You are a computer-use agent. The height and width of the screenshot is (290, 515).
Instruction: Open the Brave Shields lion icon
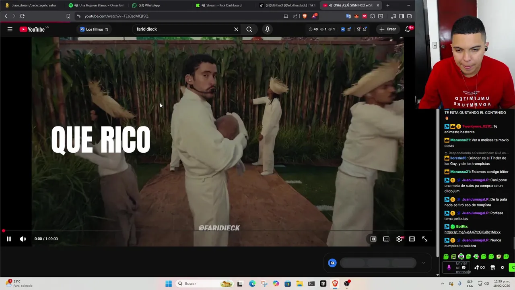point(305,16)
